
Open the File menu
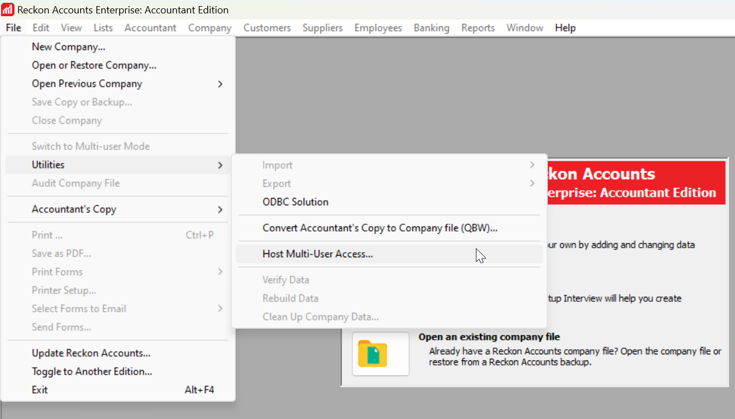tap(13, 28)
